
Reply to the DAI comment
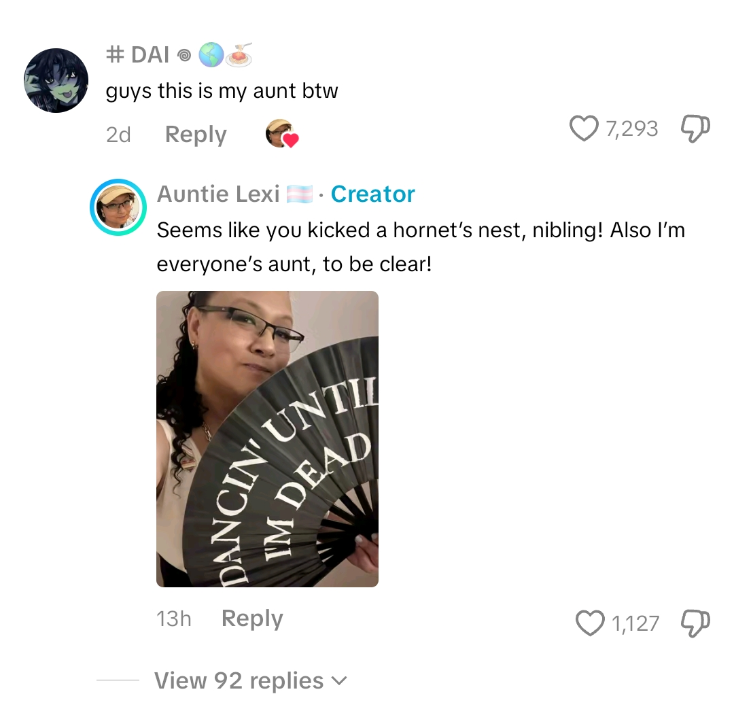[x=196, y=135]
